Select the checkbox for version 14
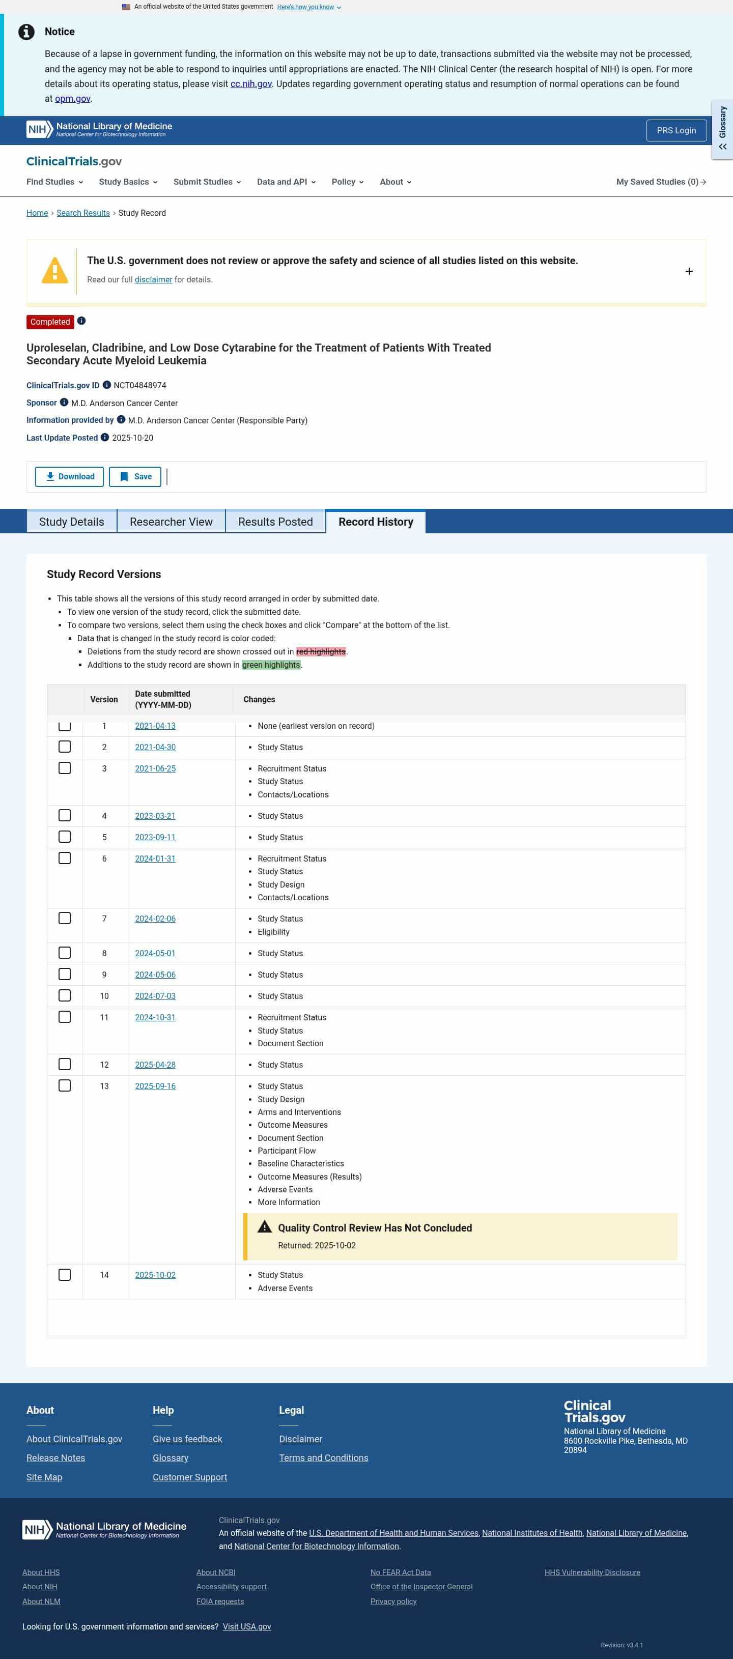733x1659 pixels. 65,1274
